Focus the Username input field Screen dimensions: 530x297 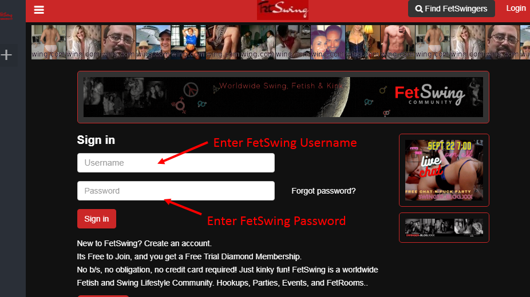(176, 163)
